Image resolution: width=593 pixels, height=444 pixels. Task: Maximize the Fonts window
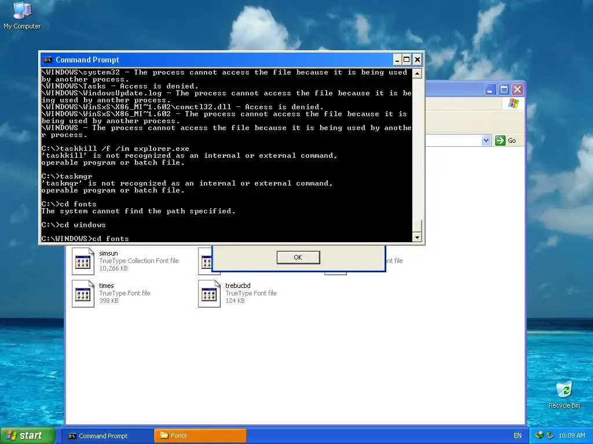pos(504,90)
